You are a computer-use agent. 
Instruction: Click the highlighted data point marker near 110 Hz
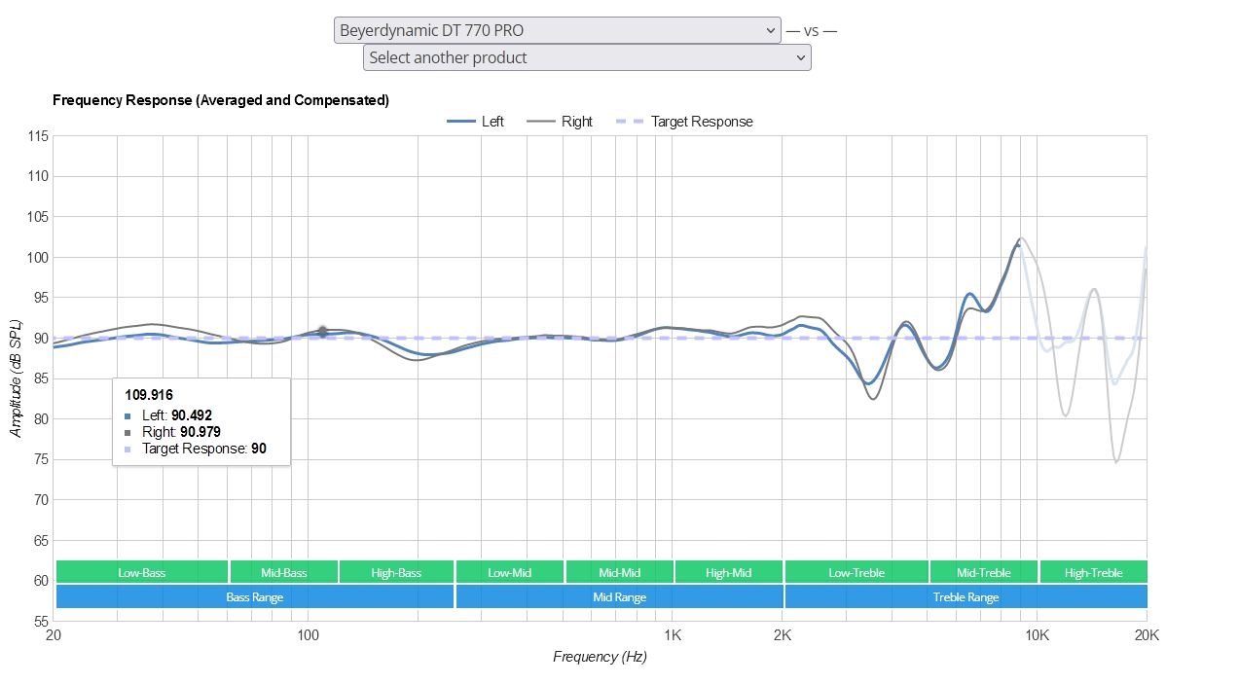pyautogui.click(x=322, y=332)
